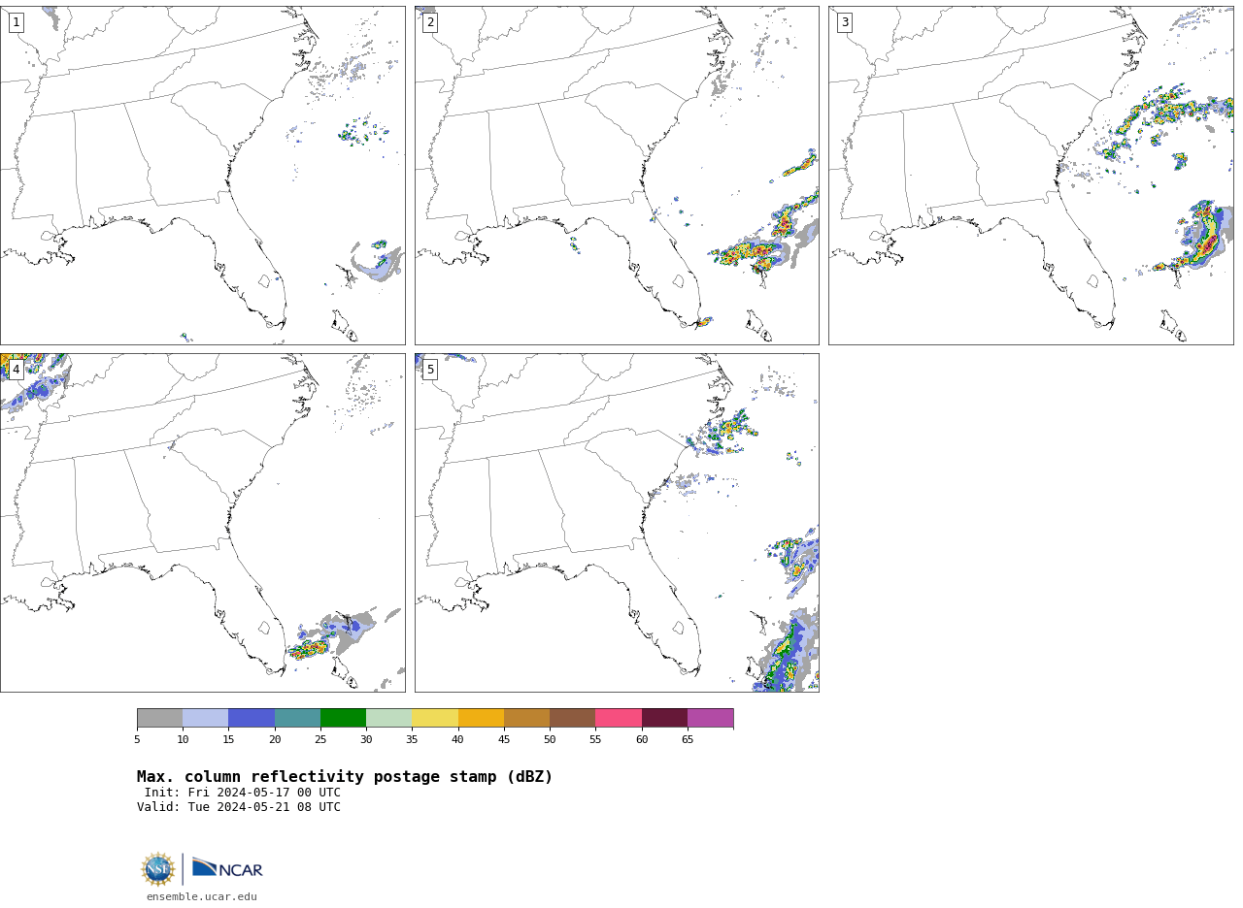Click the number 4 panel label
The height and width of the screenshot is (908, 1243).
click(x=16, y=370)
